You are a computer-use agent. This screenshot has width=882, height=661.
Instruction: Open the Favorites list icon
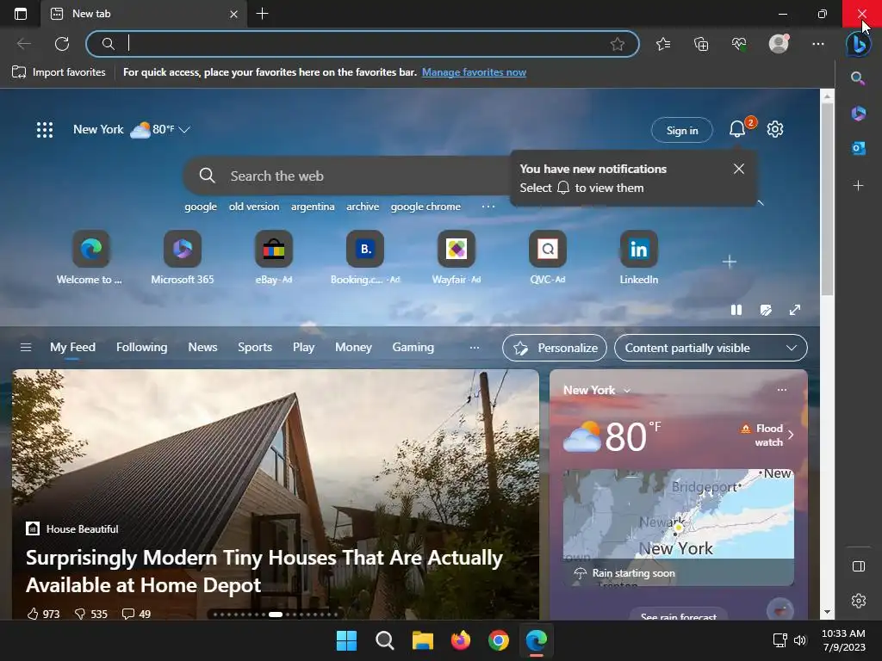tap(663, 44)
